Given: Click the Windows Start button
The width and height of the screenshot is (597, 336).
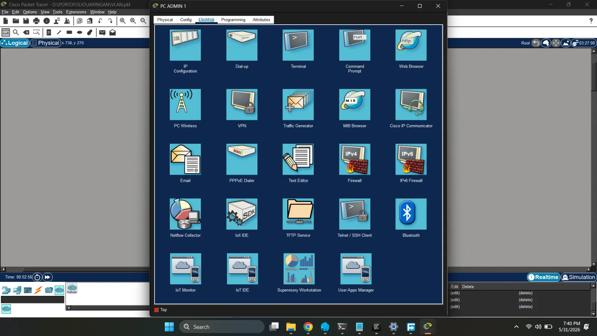Looking at the screenshot, I should [x=169, y=327].
